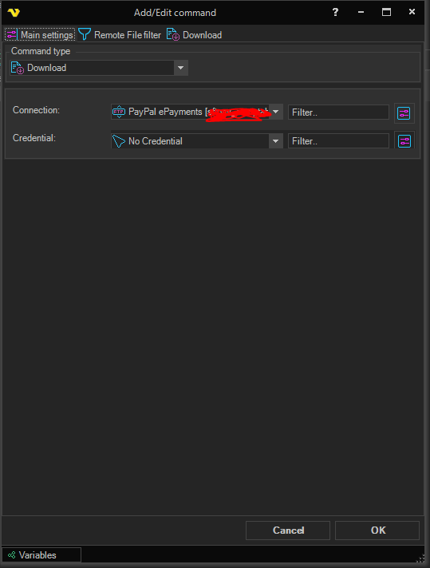
Task: Click the Cancel button
Action: [x=288, y=531]
